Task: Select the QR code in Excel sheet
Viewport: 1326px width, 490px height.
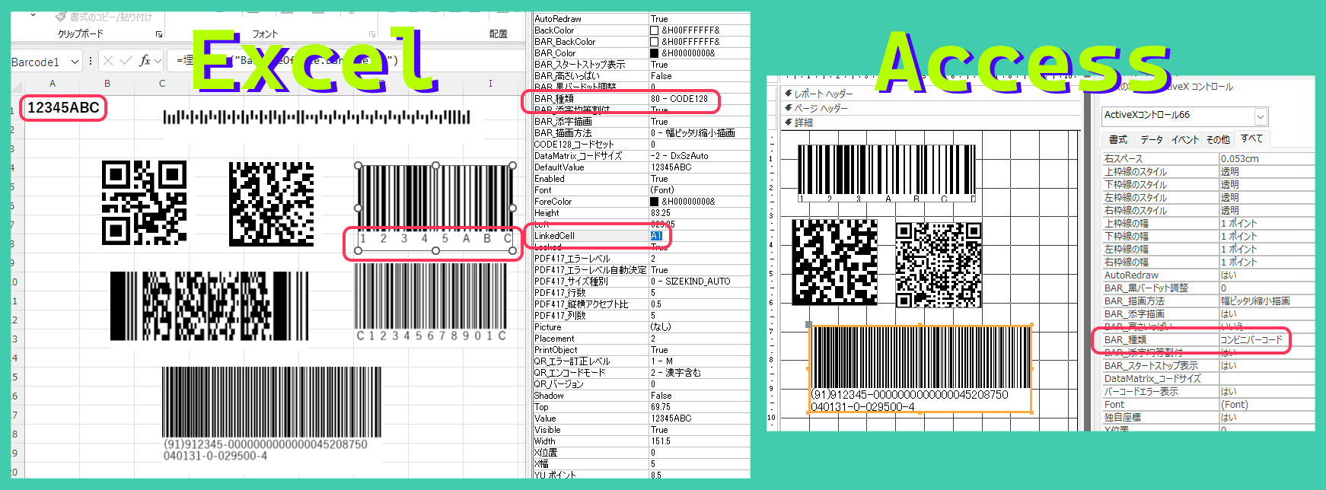Action: (x=144, y=202)
